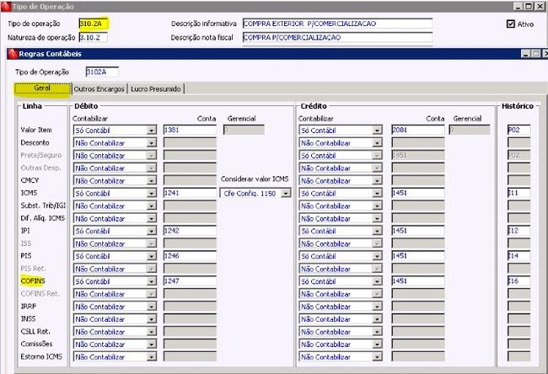Open IPI débito Contabilizar dropdown
This screenshot has width=548, height=374.
pos(151,231)
